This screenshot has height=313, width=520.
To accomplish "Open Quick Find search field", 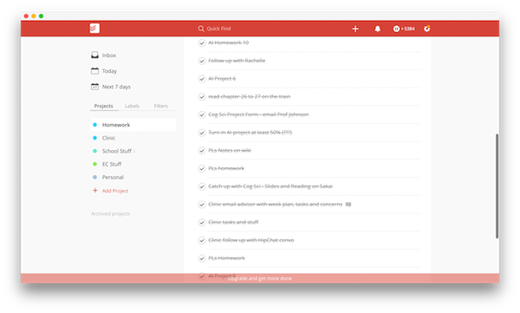I will (214, 29).
